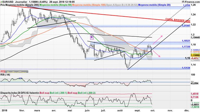Click the 1,19446 moving average price tag
Image resolution: width=200 pixels, height=112 pixels.
pos(195,38)
